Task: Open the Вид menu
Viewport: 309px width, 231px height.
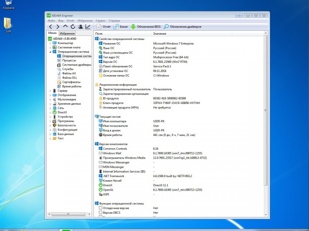Action: [61, 21]
